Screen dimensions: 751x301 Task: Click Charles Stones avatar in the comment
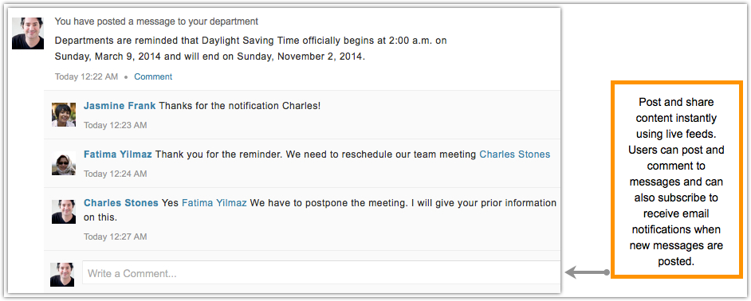click(x=64, y=212)
